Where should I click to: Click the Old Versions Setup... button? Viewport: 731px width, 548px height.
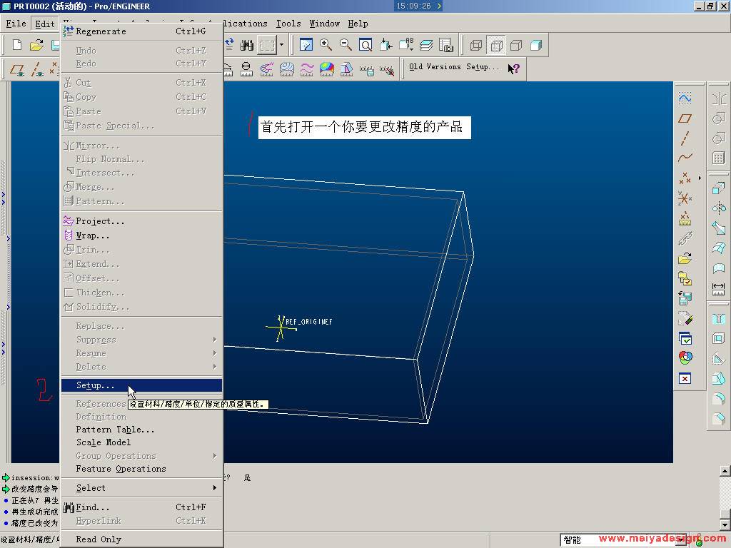(453, 67)
